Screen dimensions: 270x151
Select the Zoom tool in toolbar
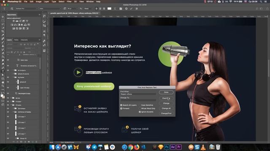pyautogui.click(x=3, y=86)
